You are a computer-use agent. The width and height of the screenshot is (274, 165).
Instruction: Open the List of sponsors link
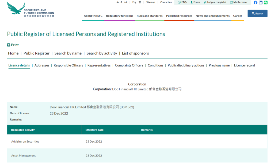(x=135, y=53)
